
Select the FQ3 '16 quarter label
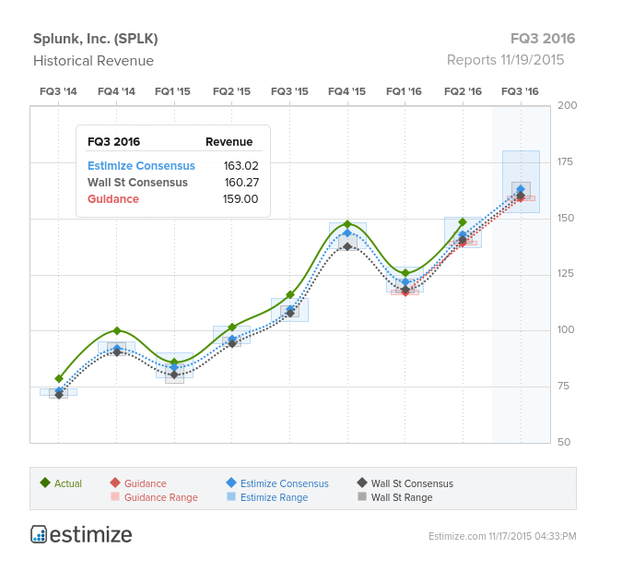coord(520,91)
